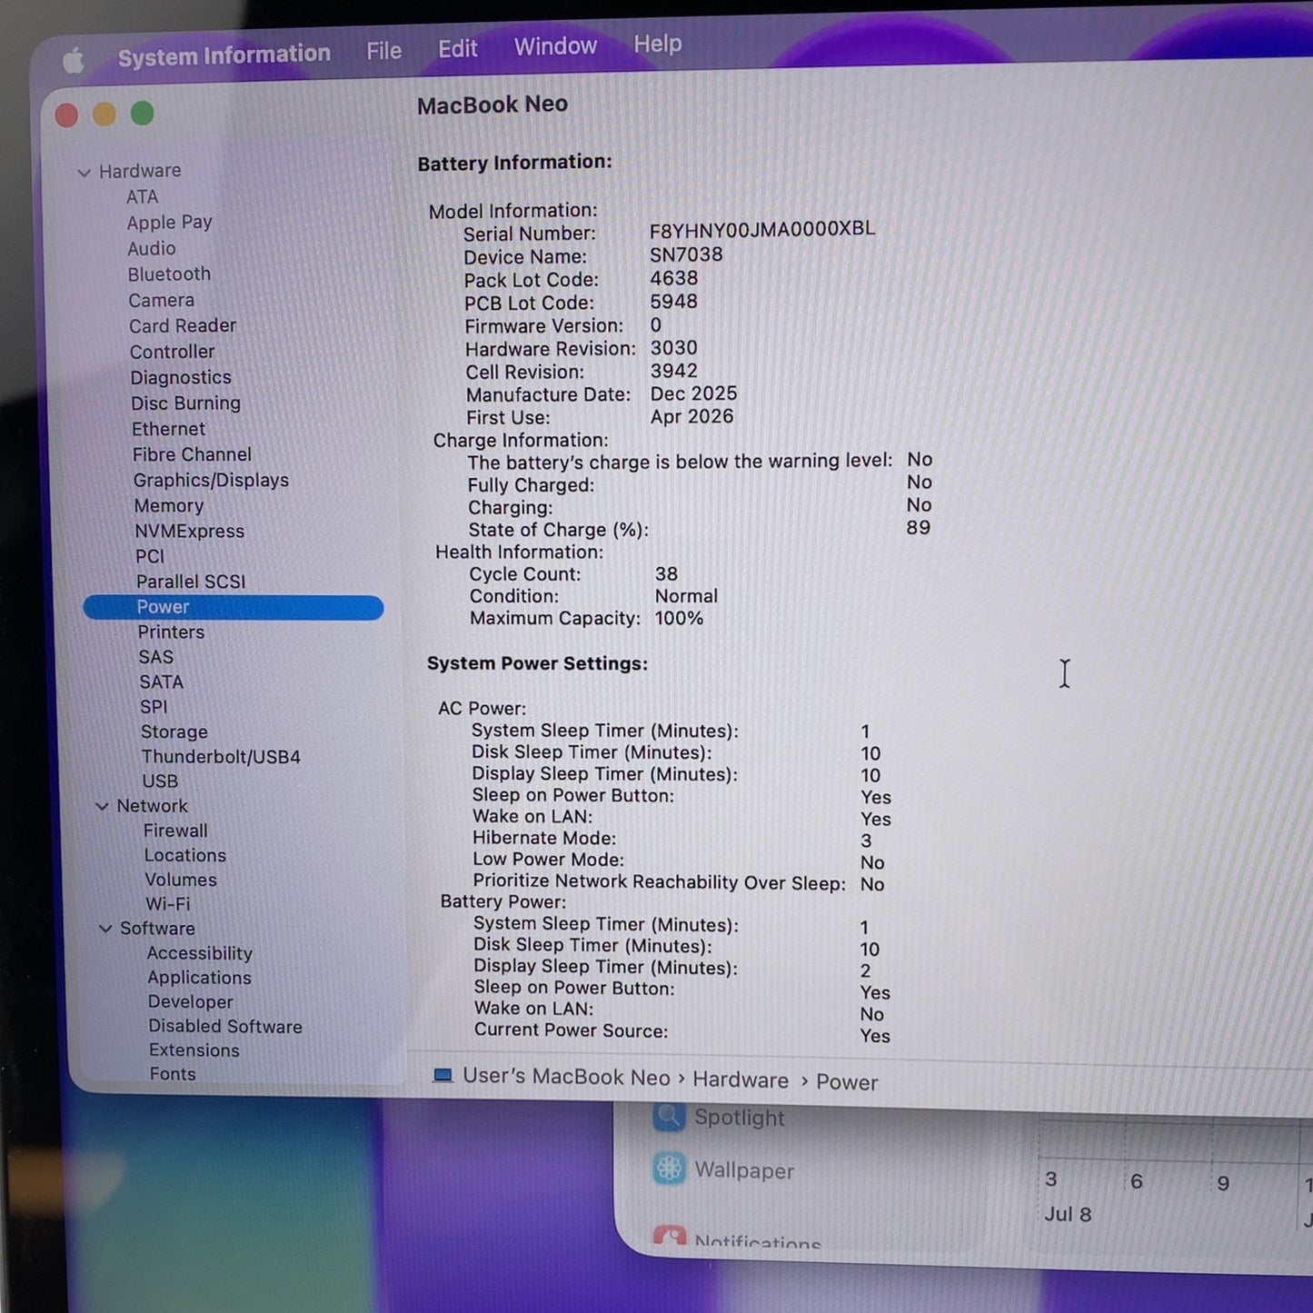The width and height of the screenshot is (1313, 1313).
Task: Select SAS in the sidebar
Action: 156,657
